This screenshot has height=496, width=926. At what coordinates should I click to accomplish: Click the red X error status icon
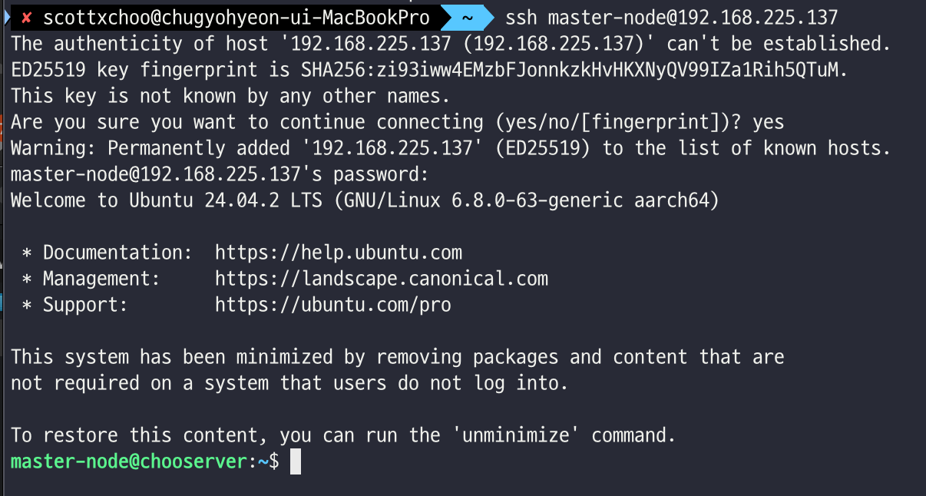pos(26,17)
